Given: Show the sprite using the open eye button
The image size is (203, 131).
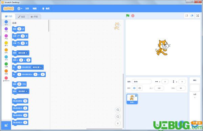Looking at the screenshot, I should [134, 88].
